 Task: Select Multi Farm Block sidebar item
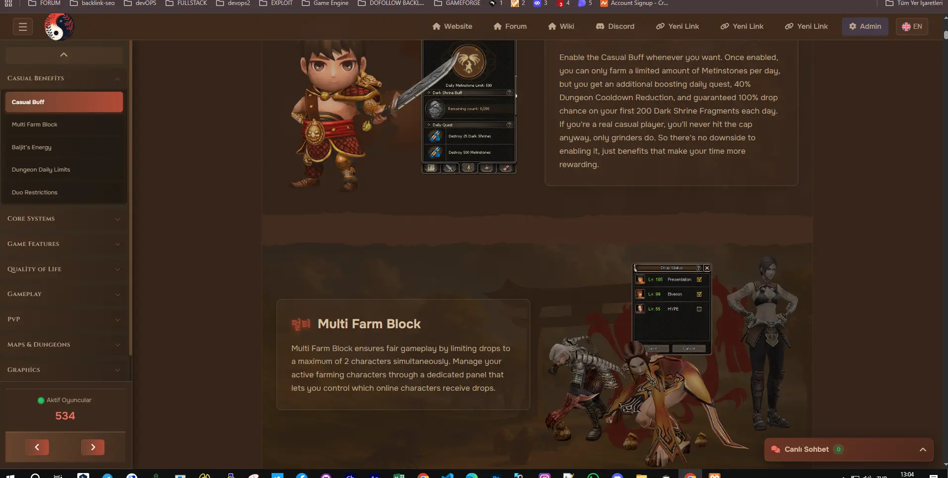point(35,124)
